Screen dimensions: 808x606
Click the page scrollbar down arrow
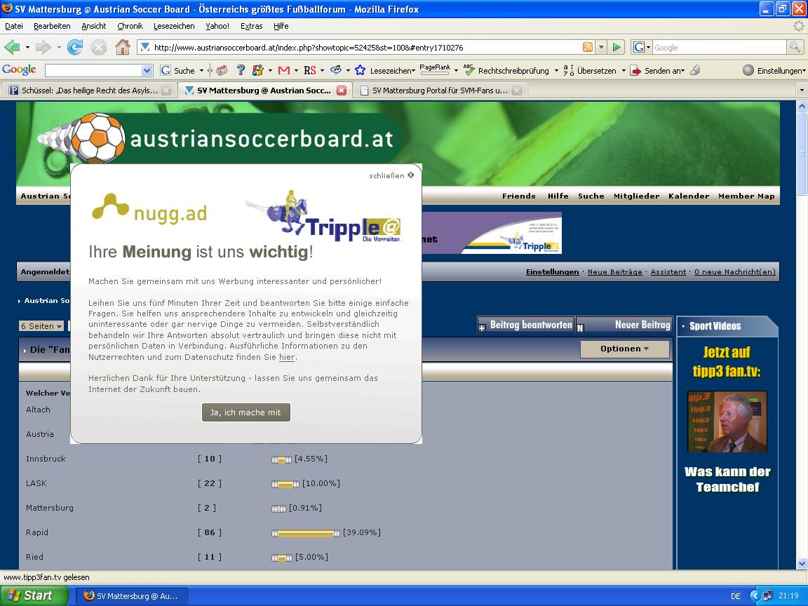(802, 564)
